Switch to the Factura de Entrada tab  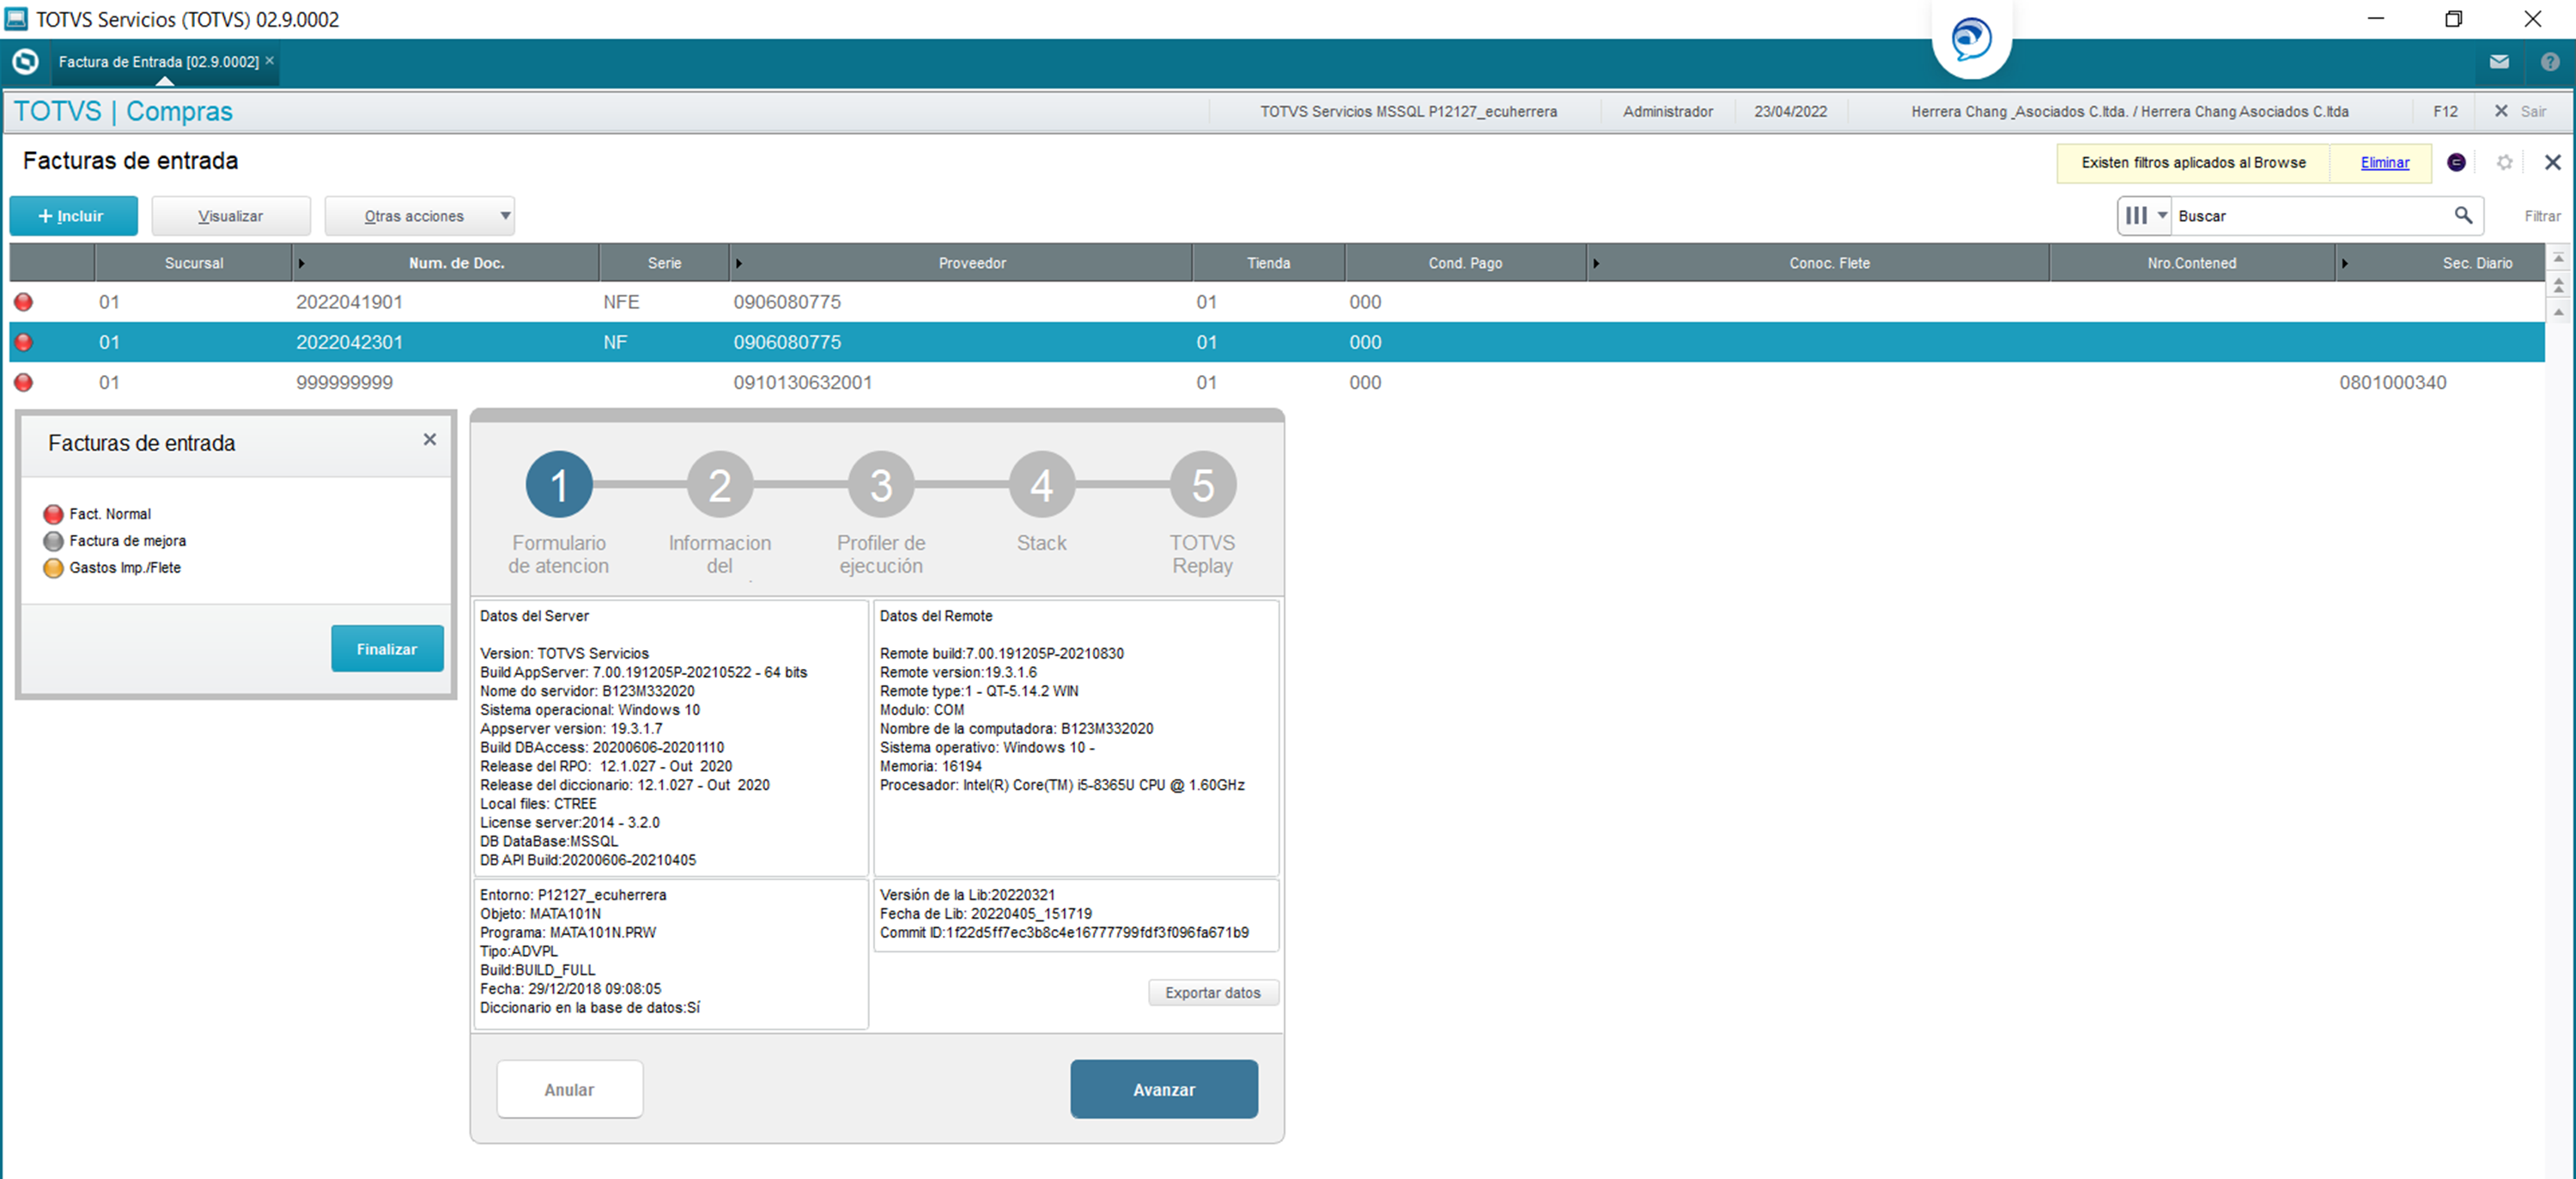pyautogui.click(x=158, y=62)
